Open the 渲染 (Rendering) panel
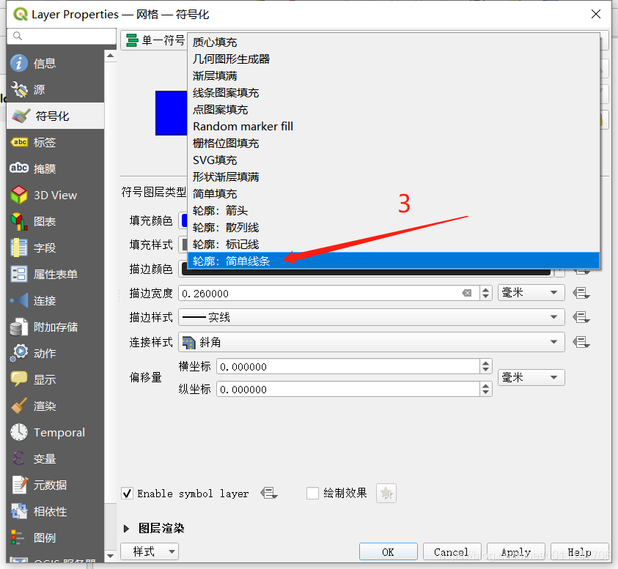This screenshot has height=569, width=618. tap(44, 406)
